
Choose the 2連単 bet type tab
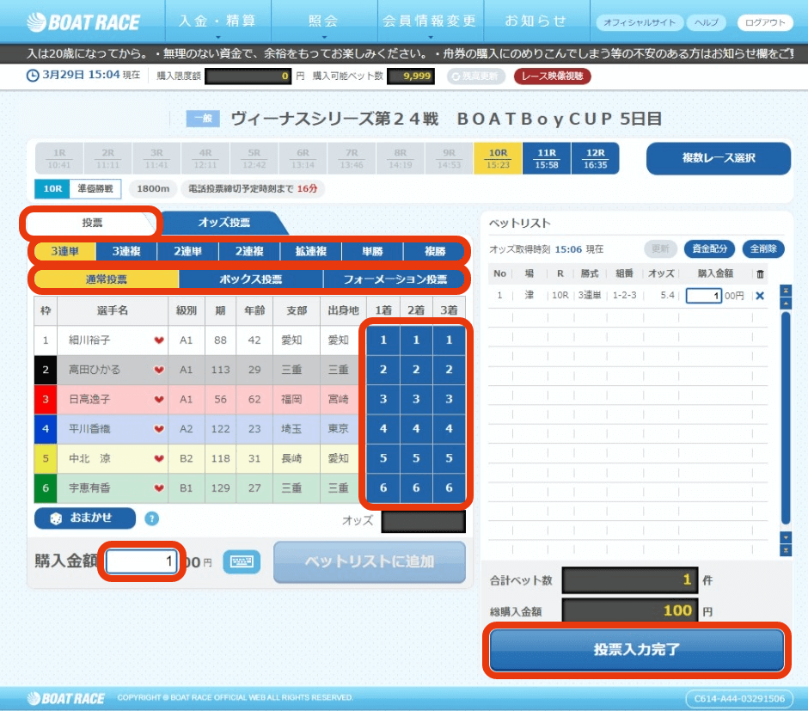188,251
